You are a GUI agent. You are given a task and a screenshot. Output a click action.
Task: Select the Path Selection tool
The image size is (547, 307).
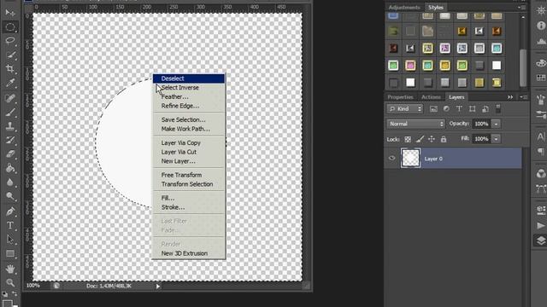tap(10, 240)
